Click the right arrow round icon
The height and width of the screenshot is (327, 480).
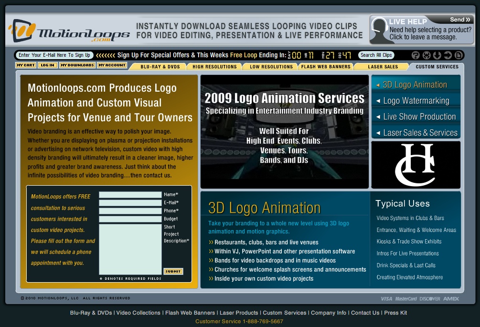click(448, 55)
